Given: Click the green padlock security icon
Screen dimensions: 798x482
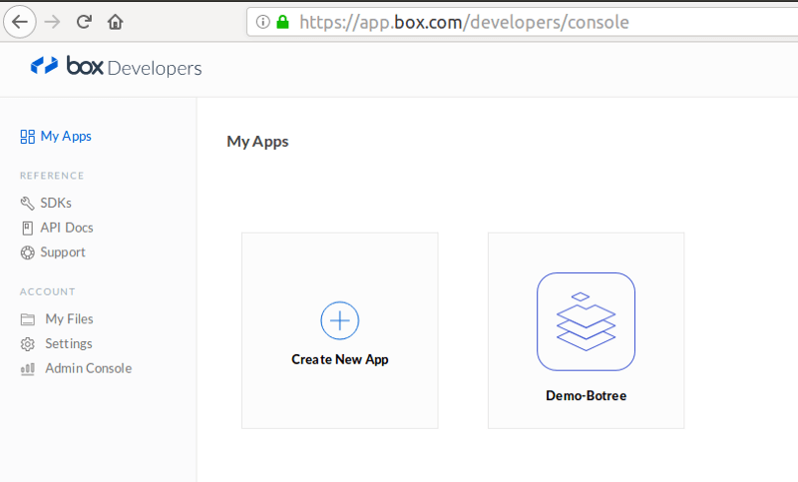Looking at the screenshot, I should pos(282,22).
